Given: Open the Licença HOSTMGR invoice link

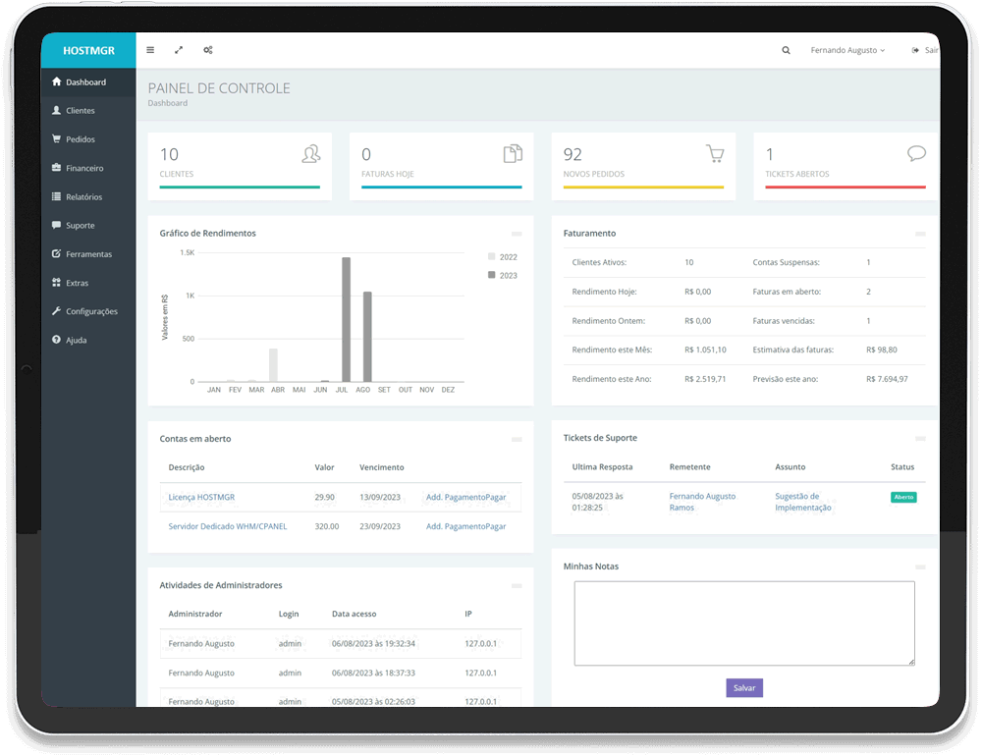Looking at the screenshot, I should click(x=201, y=498).
